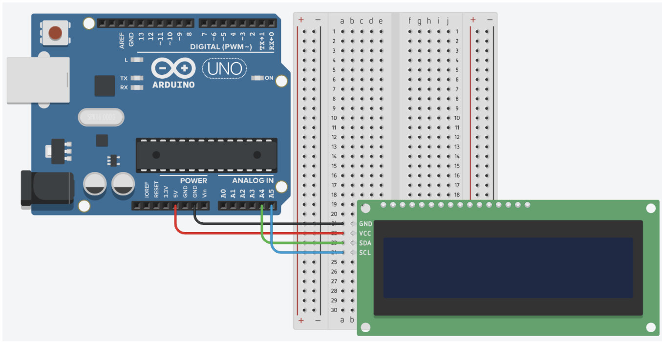Viewport: 662px width, 342px height.
Task: Click the RESET pin on the power header
Action: coord(156,206)
